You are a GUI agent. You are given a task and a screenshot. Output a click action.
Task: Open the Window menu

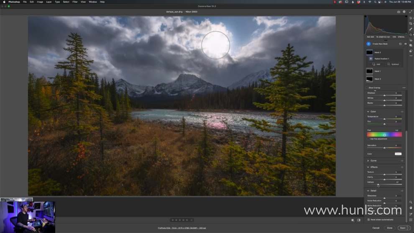tap(93, 2)
